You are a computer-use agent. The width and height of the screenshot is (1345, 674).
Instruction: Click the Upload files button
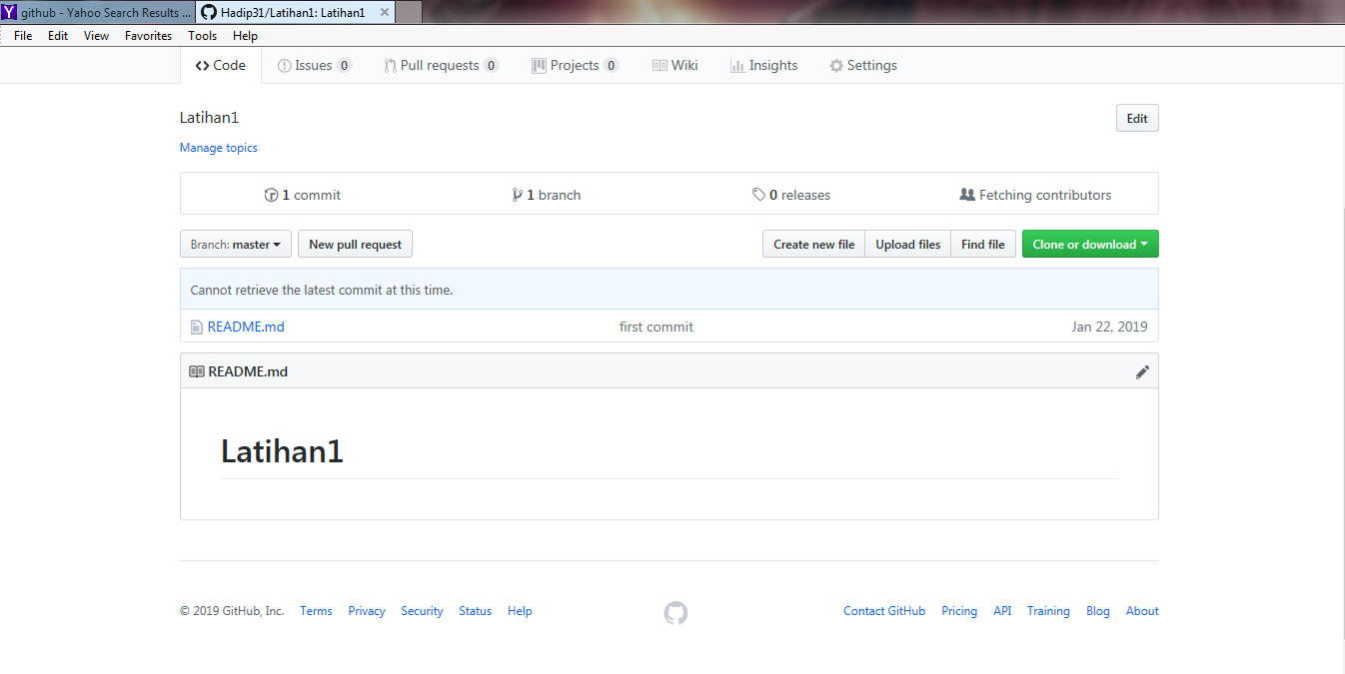coord(908,244)
